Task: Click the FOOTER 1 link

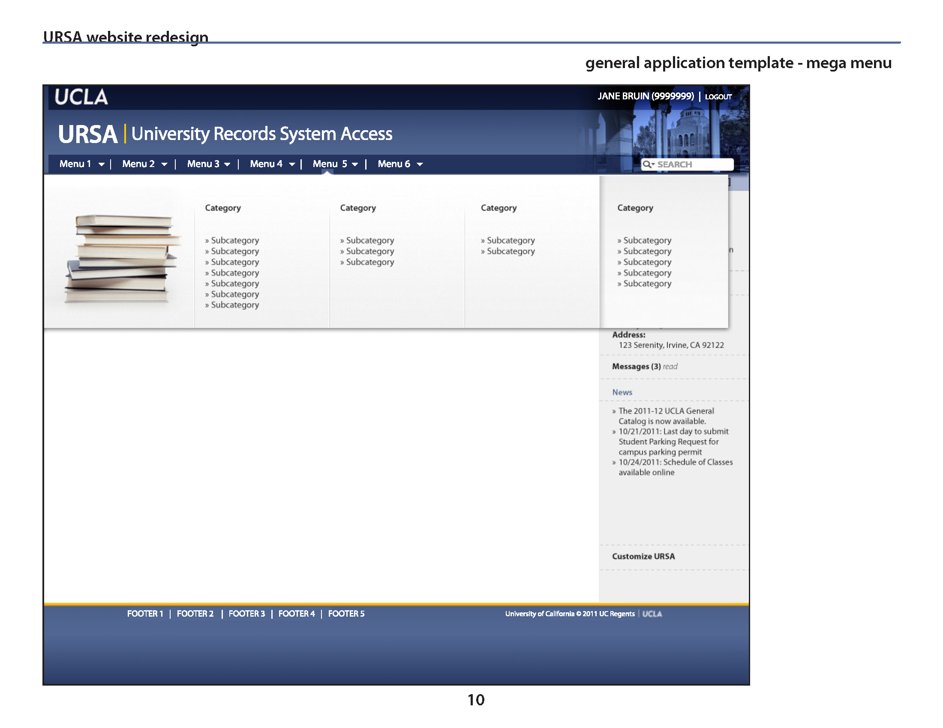Action: click(145, 614)
